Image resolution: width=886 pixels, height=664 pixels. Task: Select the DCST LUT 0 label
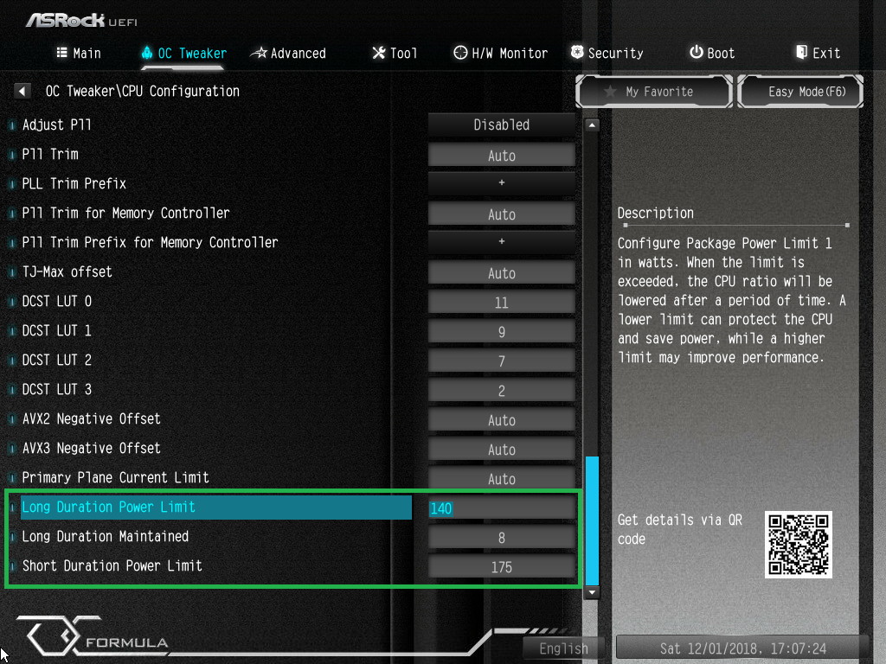[x=56, y=301]
